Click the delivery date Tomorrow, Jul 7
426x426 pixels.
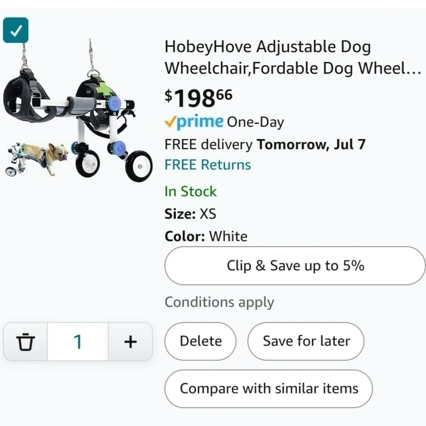click(x=311, y=144)
